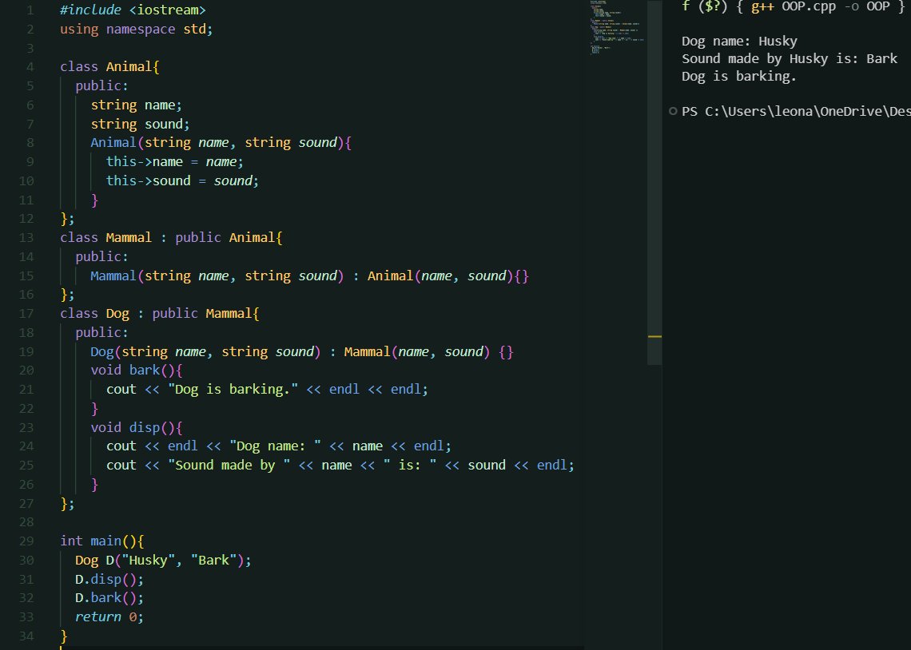
Task: Click line number 23 in the gutter
Action: point(26,428)
